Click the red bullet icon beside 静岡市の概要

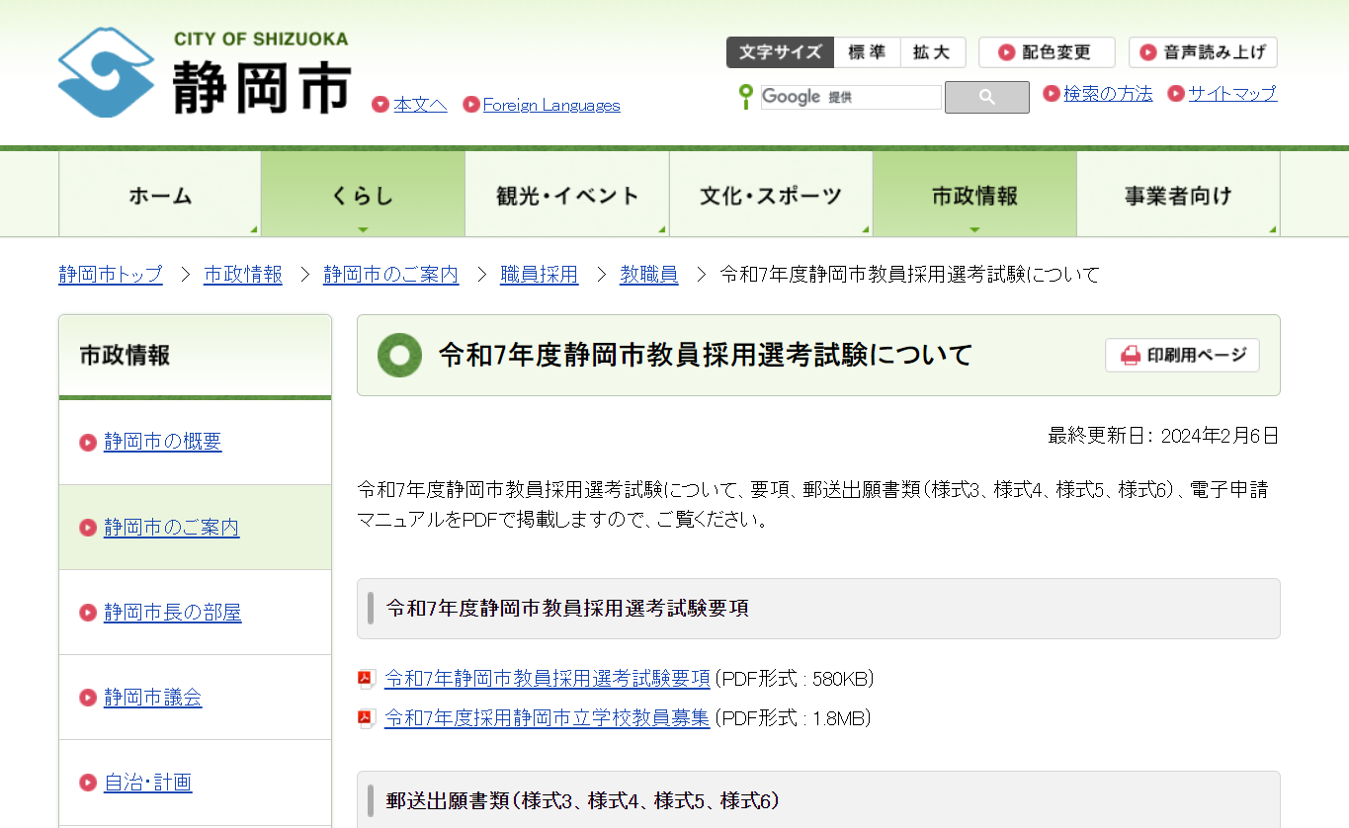pos(87,443)
